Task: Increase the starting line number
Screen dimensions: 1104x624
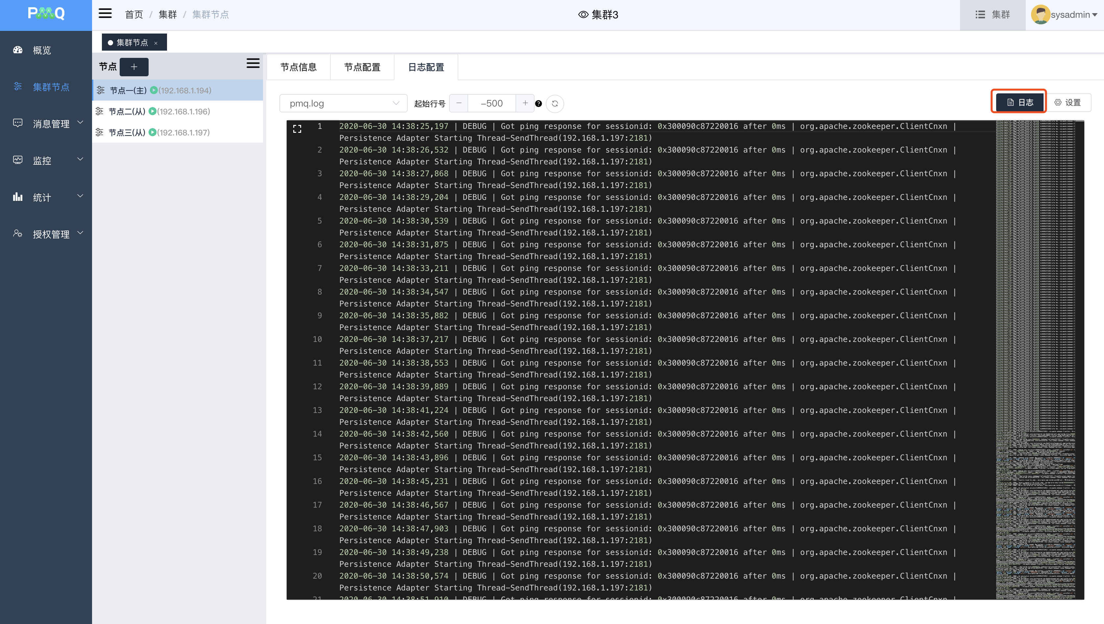Action: point(525,103)
